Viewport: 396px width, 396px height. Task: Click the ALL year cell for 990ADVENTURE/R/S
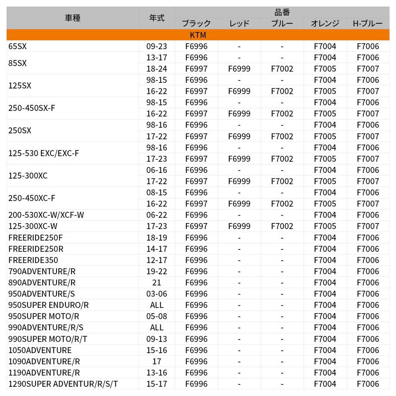[157, 327]
